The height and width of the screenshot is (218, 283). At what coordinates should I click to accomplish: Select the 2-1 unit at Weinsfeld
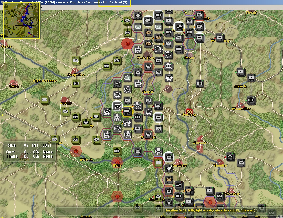click(220, 38)
